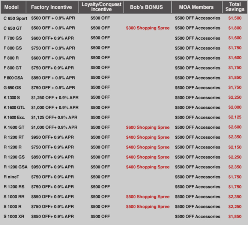
Task: Click the $2,125 total savings value
Action: tap(235, 117)
